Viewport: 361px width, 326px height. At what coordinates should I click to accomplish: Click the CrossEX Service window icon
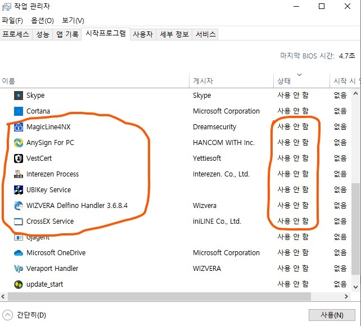[x=19, y=221]
